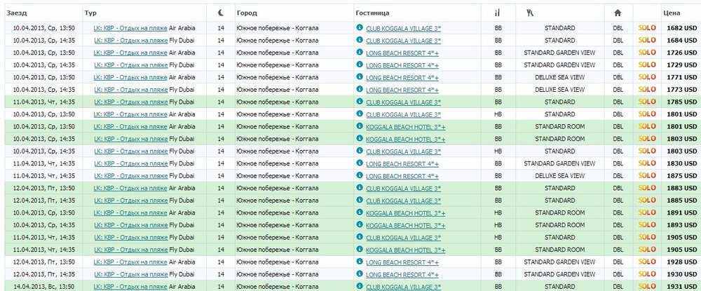This screenshot has height=291, width=701.
Task: Click SOLO logo in the 1891 USD row
Action: point(647,212)
